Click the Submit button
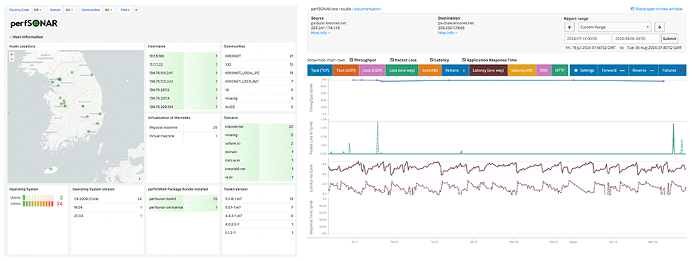Image resolution: width=693 pixels, height=261 pixels. pos(669,39)
